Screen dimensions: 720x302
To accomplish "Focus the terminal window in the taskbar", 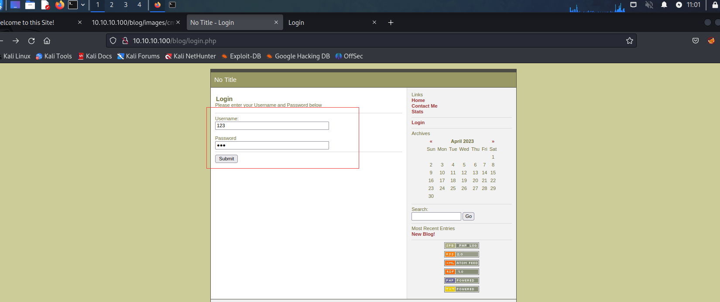I will pos(172,5).
